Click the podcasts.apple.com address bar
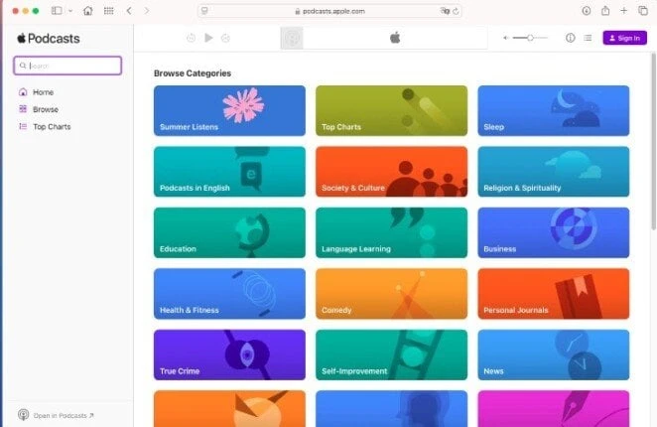 click(329, 11)
